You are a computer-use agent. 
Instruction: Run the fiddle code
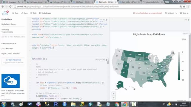tap(15, 13)
